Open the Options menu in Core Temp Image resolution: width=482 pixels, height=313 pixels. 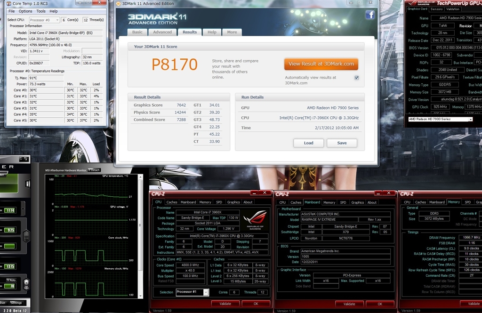point(25,11)
